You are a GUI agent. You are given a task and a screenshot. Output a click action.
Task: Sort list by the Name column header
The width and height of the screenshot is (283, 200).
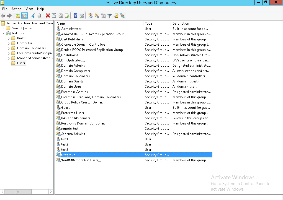coord(99,24)
